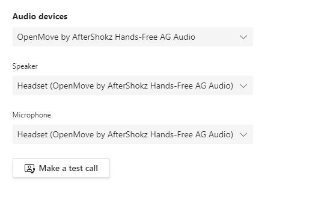Make a test call

click(x=61, y=168)
